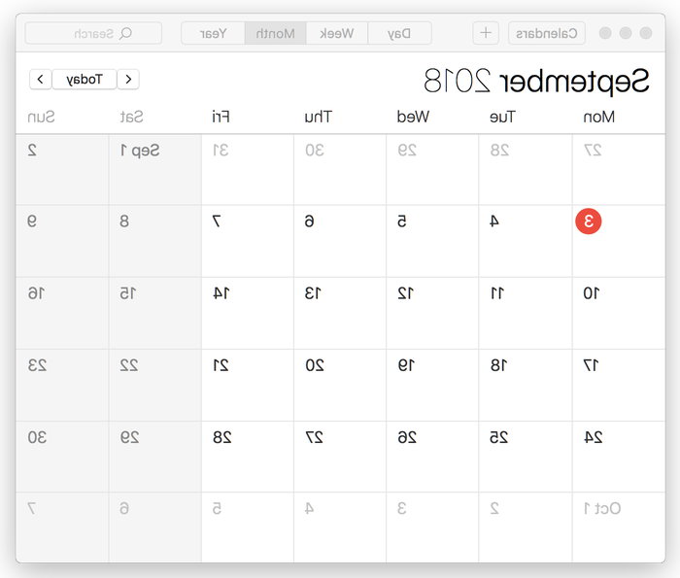
Task: Switch to the Week view
Action: pyautogui.click(x=336, y=33)
